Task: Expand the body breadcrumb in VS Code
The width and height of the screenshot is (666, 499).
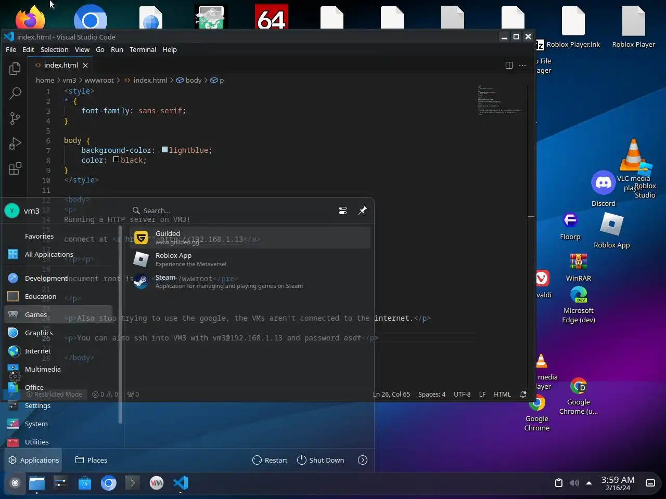Action: 189,80
